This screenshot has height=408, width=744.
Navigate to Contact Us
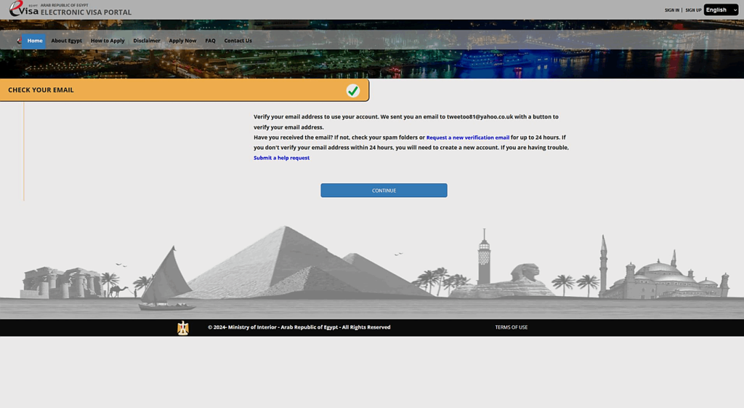coord(238,41)
